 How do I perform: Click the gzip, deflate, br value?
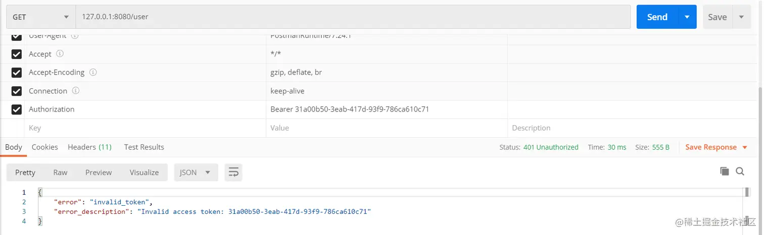[x=296, y=73]
